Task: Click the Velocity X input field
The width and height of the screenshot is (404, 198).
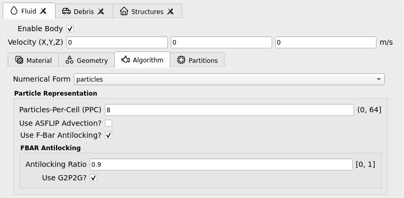Action: click(117, 43)
